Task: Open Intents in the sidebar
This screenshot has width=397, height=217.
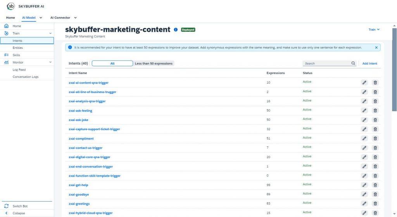Action: 27,41
